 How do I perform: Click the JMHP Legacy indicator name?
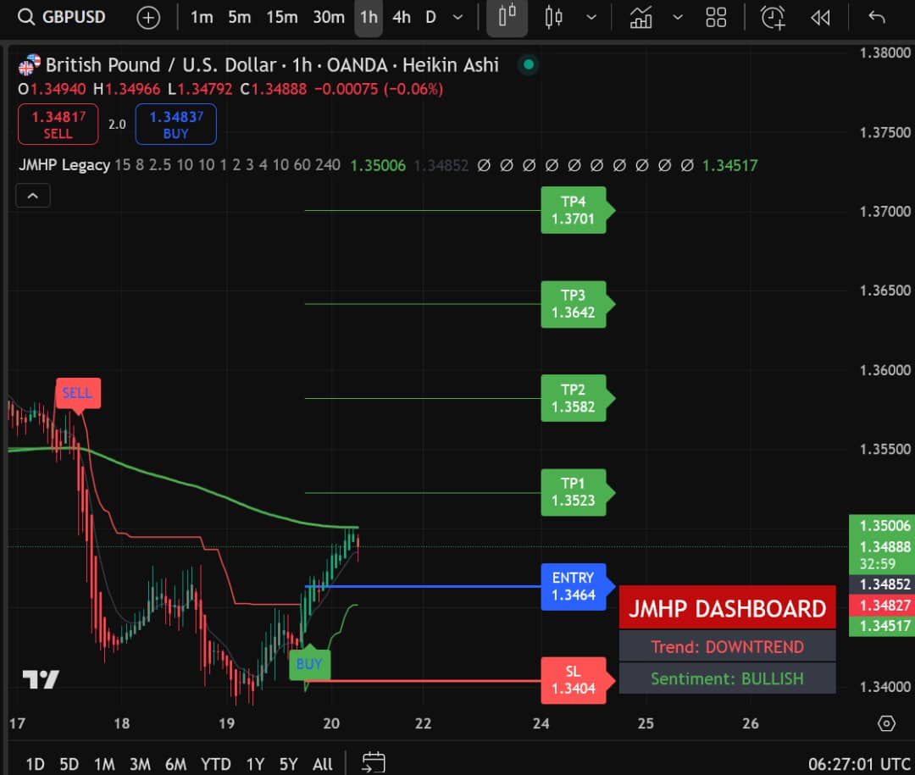click(64, 165)
